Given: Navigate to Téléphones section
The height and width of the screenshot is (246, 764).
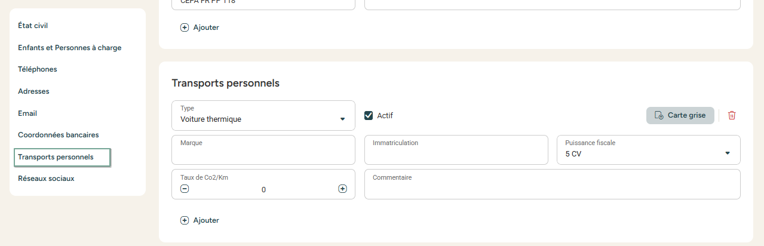Looking at the screenshot, I should click(38, 69).
